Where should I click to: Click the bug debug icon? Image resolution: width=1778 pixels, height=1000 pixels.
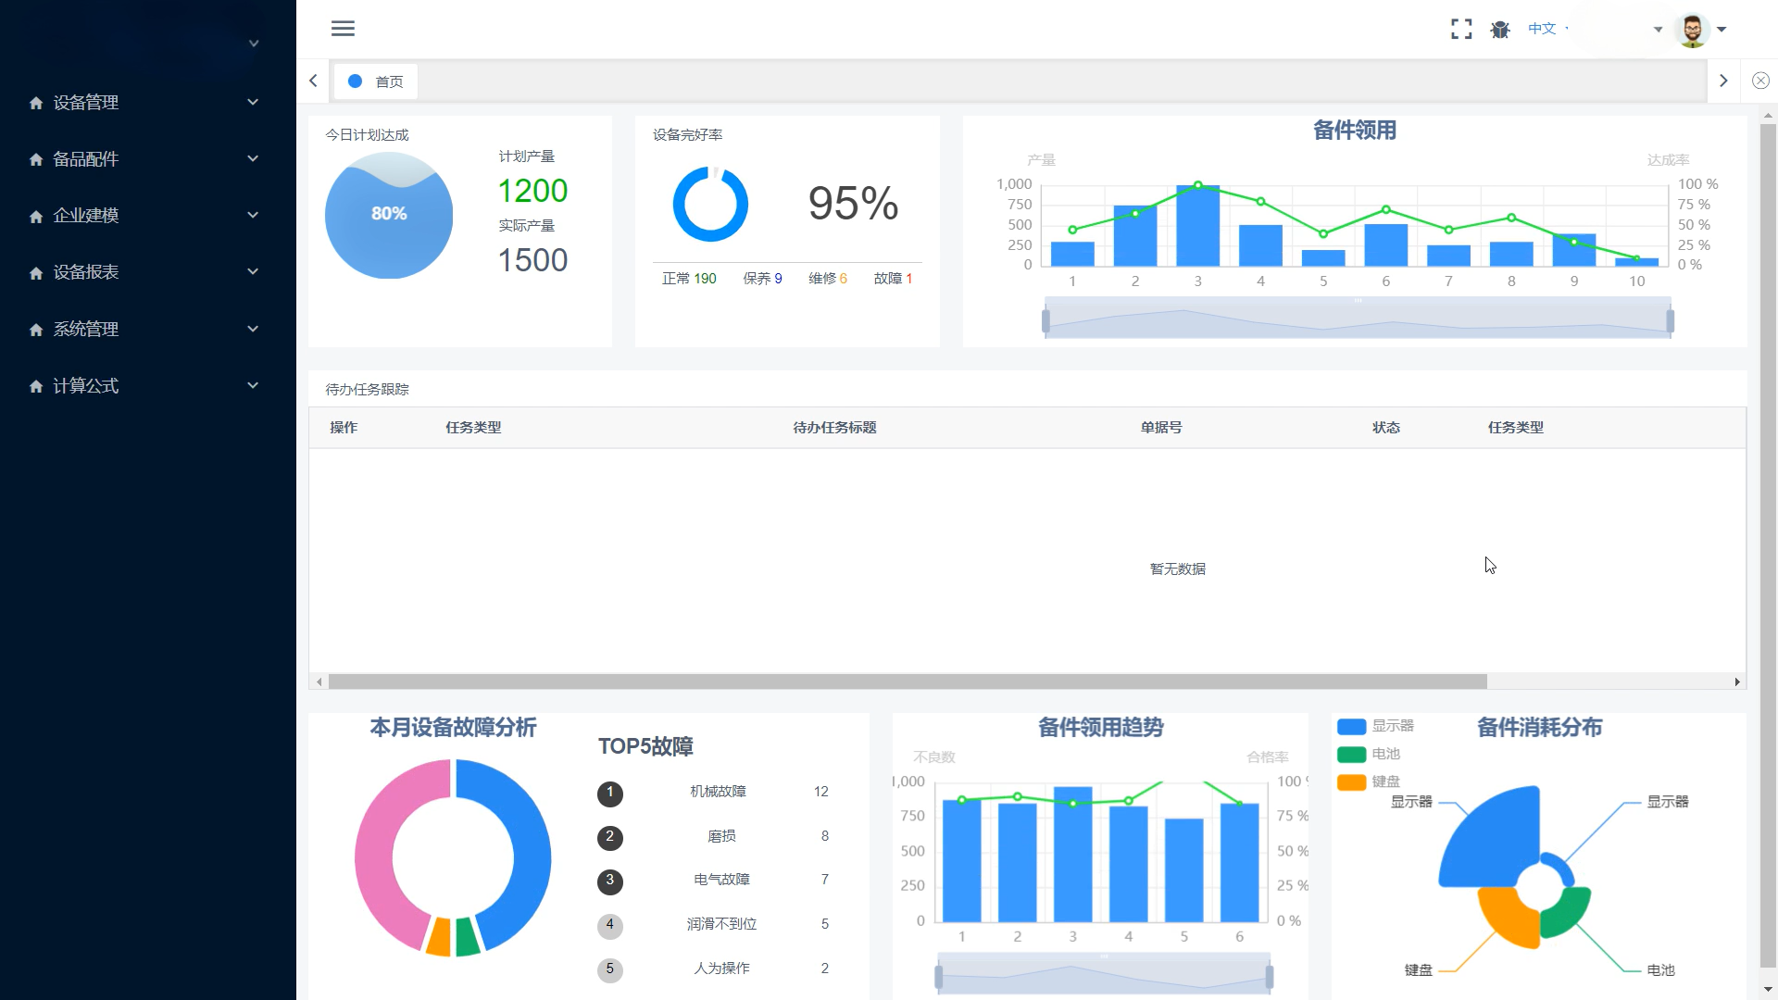1500,30
